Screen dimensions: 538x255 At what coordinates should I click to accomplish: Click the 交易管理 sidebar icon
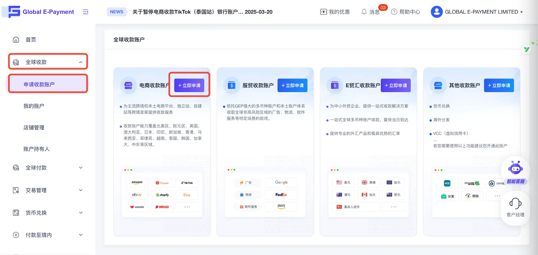tap(16, 190)
